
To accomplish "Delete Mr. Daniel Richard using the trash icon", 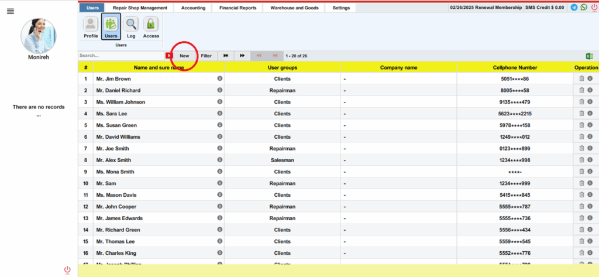I will pyautogui.click(x=582, y=90).
